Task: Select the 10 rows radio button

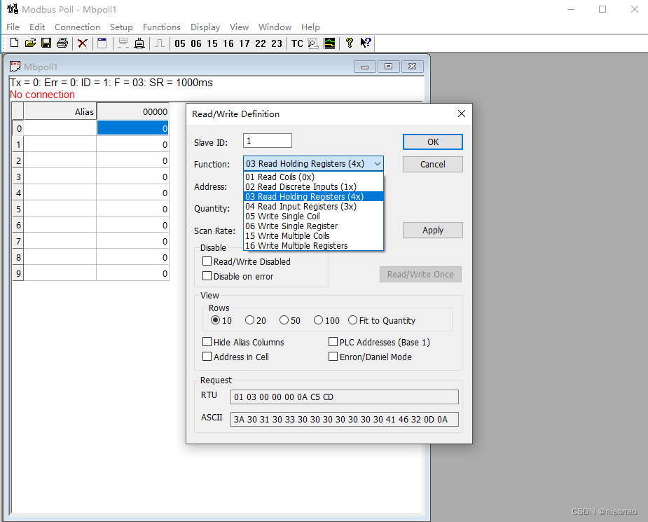Action: [215, 320]
